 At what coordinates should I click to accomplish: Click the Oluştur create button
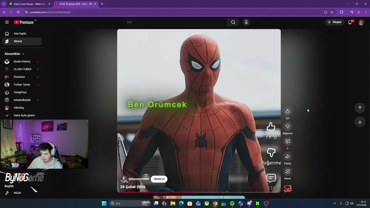[x=334, y=22]
